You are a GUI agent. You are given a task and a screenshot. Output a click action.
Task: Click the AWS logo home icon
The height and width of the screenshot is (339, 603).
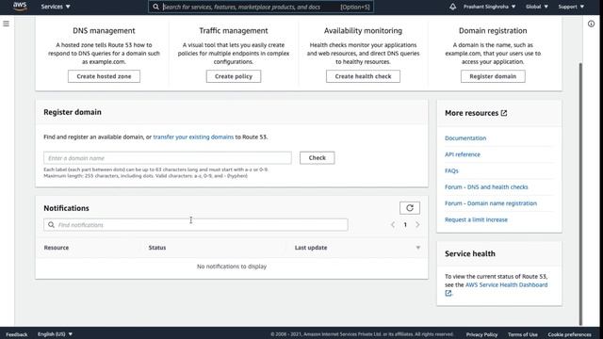point(20,7)
